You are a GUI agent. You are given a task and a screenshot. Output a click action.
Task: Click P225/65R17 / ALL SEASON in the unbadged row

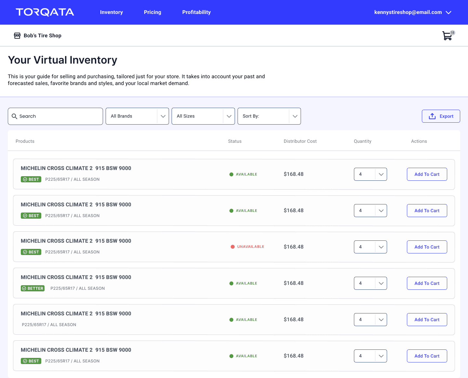click(49, 325)
